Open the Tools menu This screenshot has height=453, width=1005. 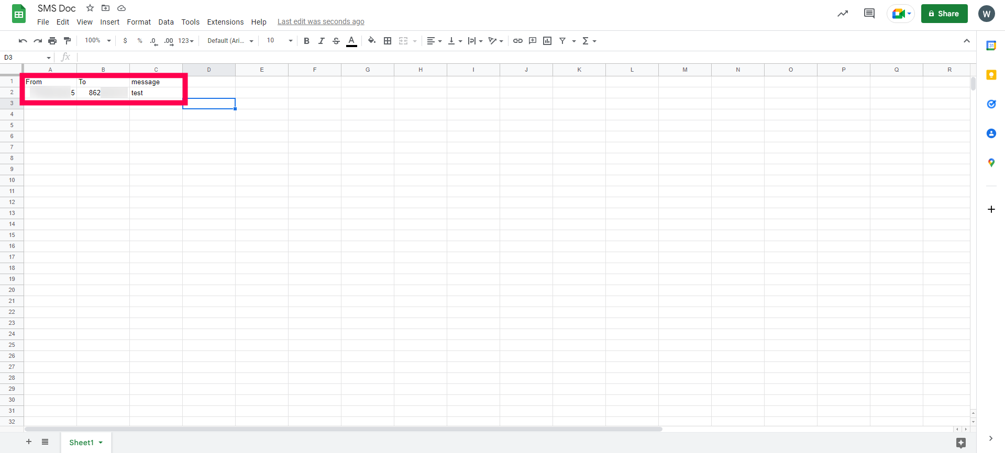(191, 22)
